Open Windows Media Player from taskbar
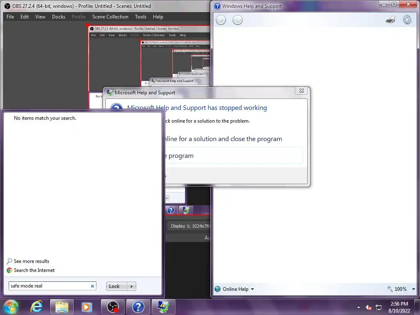This screenshot has width=420, height=315. [87, 307]
